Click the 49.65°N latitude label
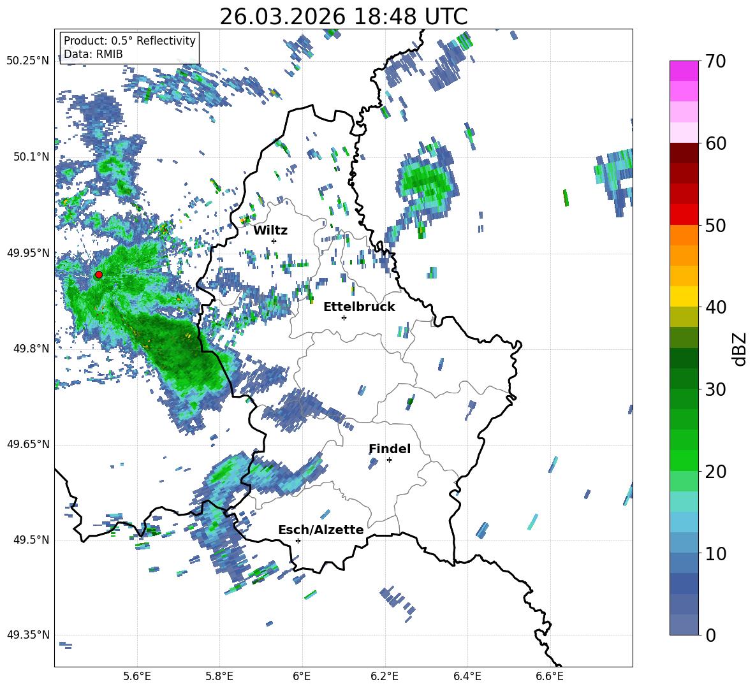Image resolution: width=755 pixels, height=689 pixels. point(28,444)
